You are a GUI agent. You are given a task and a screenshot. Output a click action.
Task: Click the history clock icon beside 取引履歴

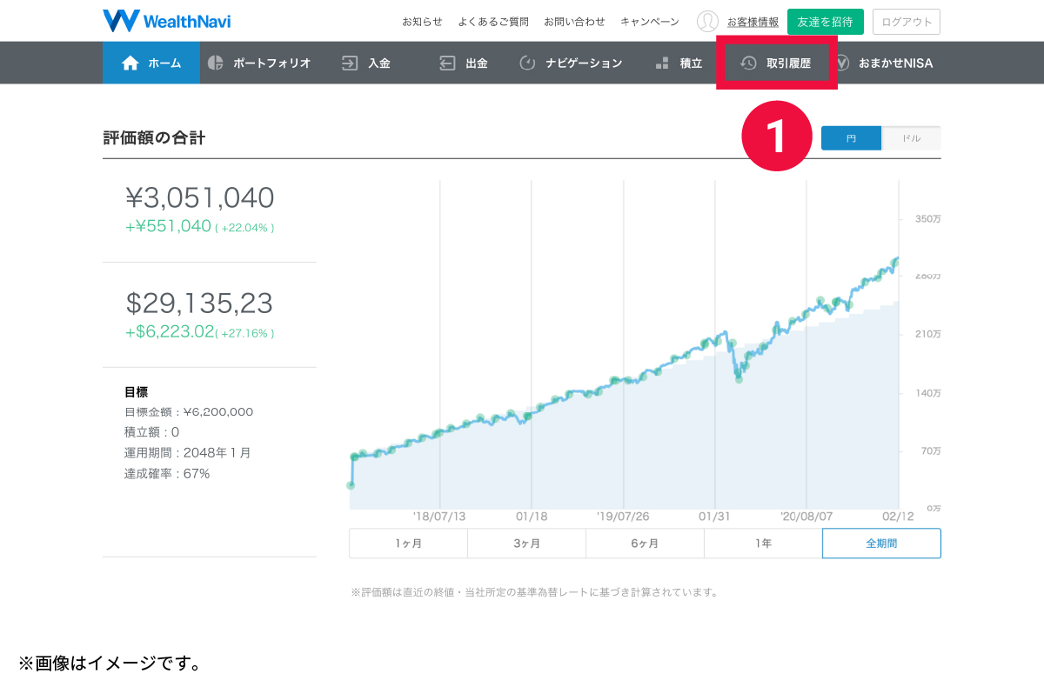click(x=748, y=63)
